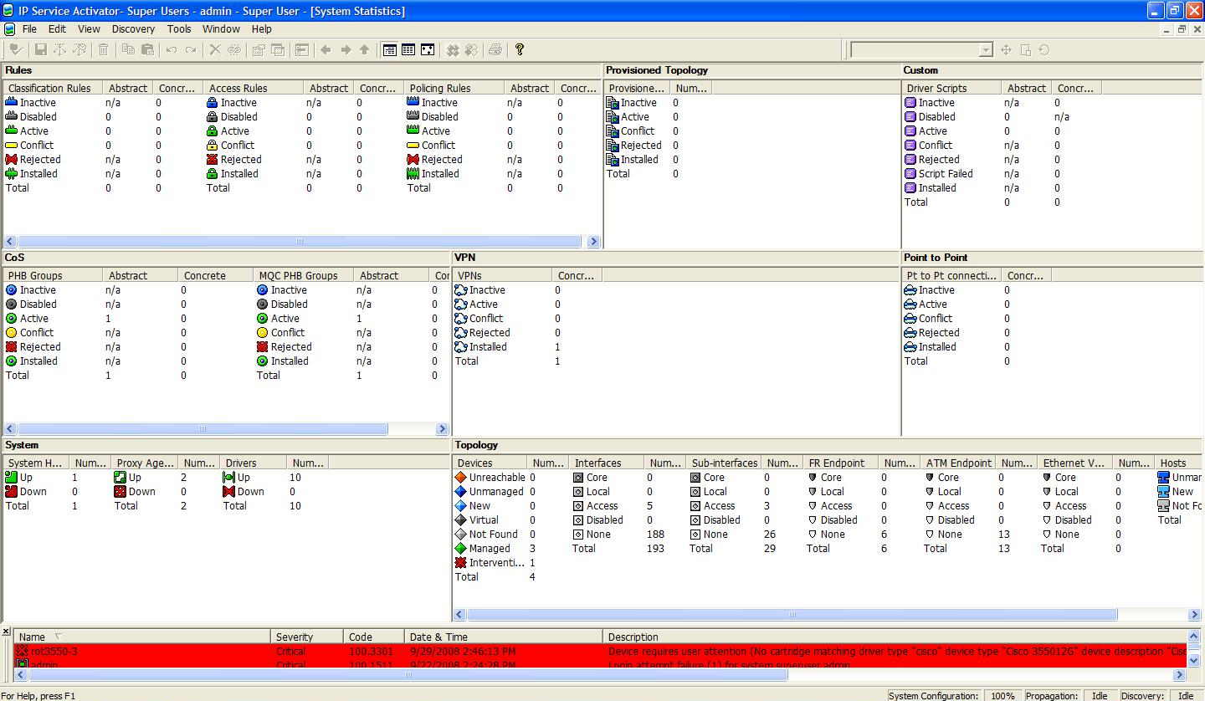Open the Tools menu

[x=179, y=29]
